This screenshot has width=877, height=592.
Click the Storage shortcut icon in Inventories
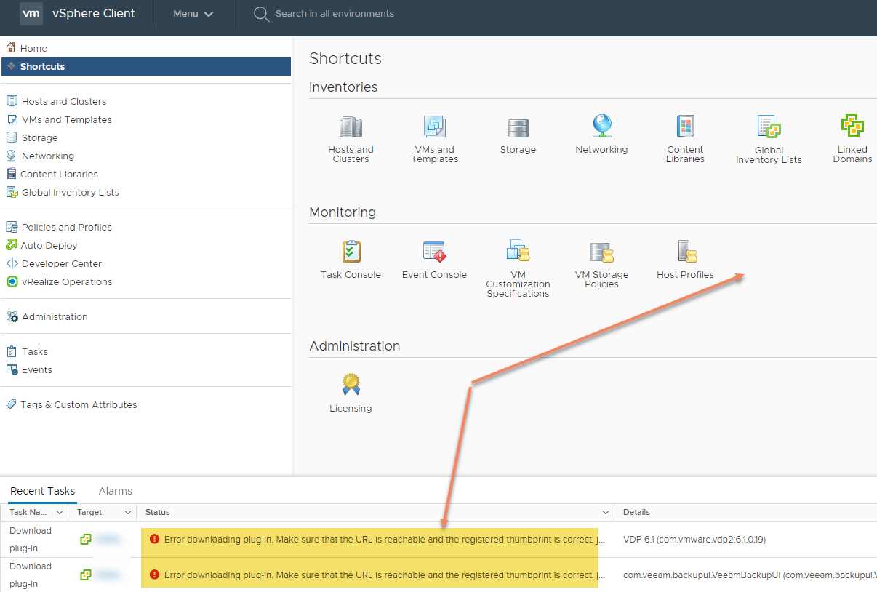pyautogui.click(x=518, y=128)
